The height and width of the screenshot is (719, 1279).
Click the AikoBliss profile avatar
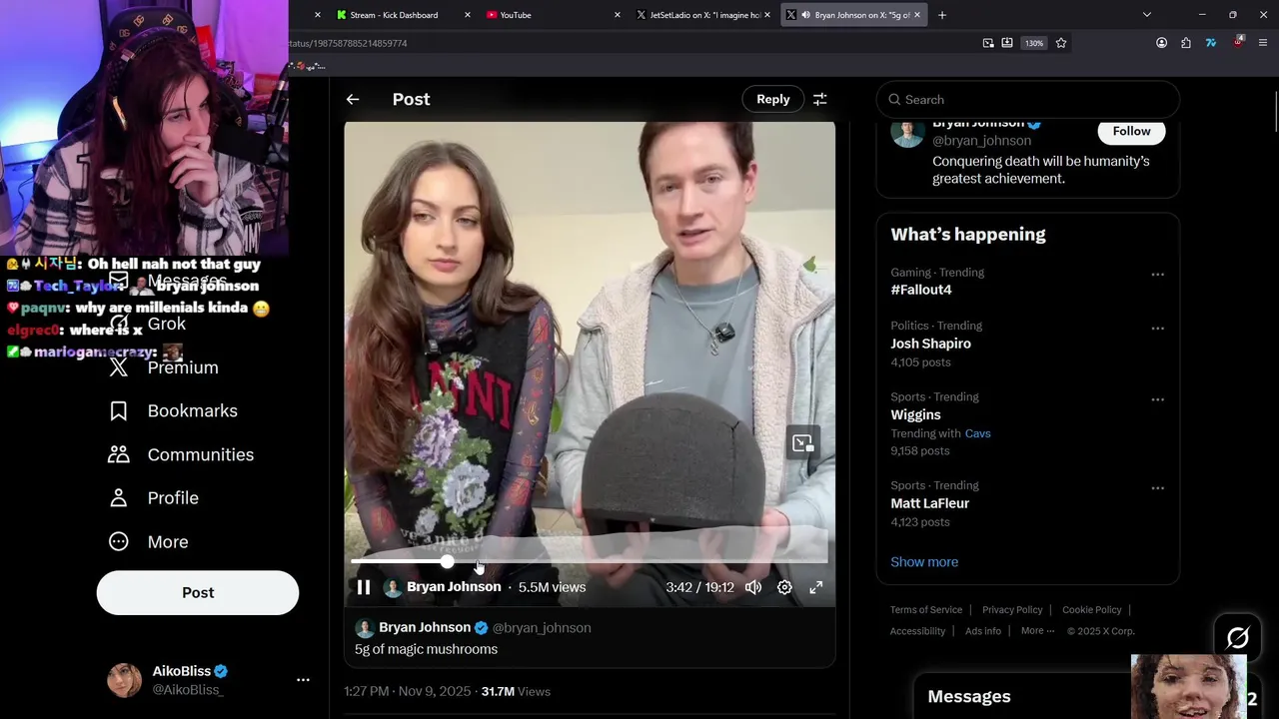coord(125,680)
